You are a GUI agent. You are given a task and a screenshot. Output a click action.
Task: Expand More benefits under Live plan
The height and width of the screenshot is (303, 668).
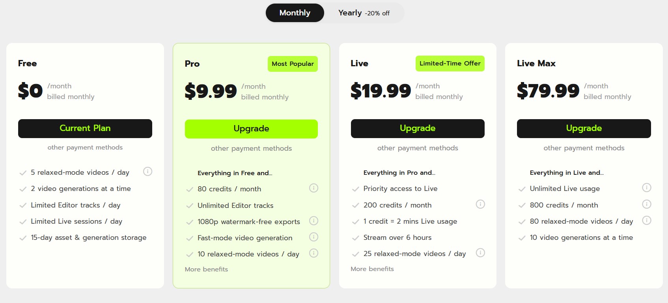(x=372, y=269)
